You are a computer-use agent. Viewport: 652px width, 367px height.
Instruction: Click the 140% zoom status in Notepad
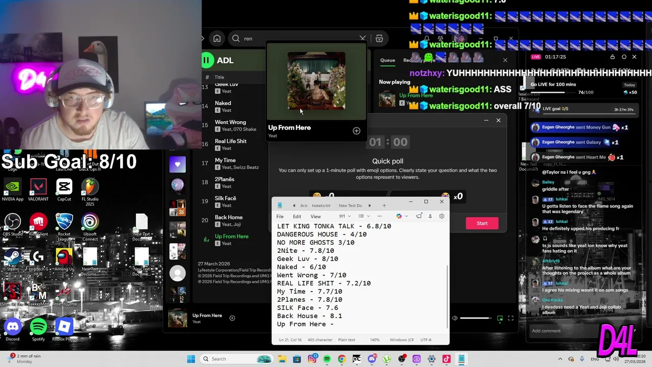(x=374, y=339)
